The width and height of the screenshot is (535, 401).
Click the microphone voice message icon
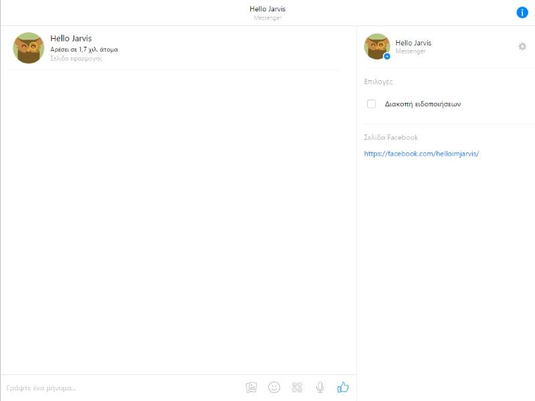pyautogui.click(x=320, y=387)
